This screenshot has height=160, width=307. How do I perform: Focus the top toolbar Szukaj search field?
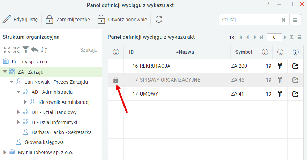248,20
